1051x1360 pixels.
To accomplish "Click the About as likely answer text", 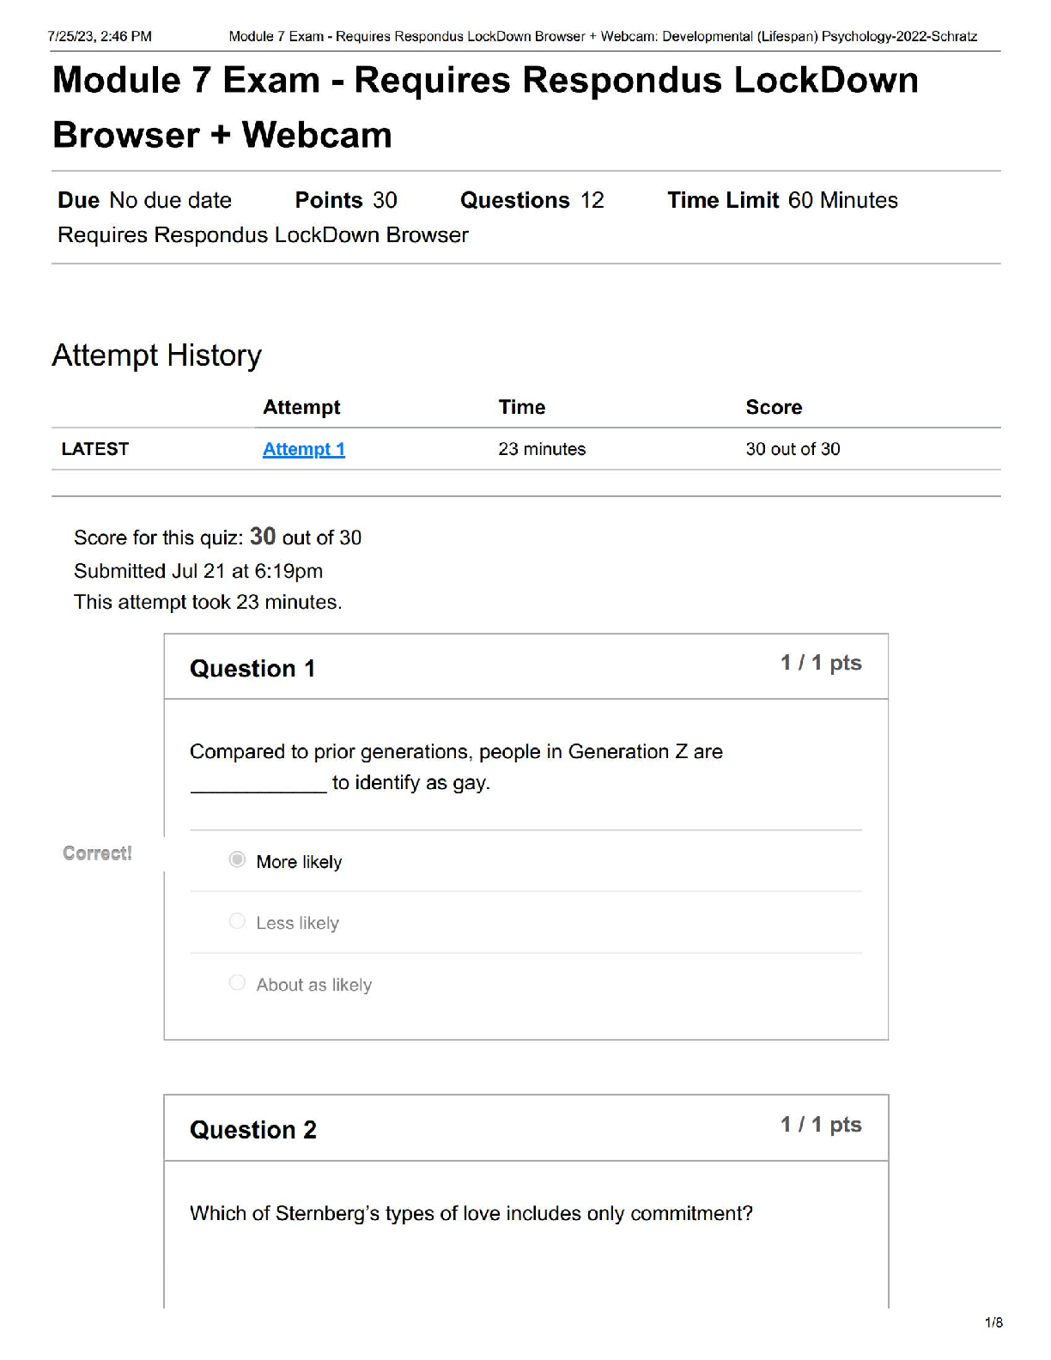I will pyautogui.click(x=313, y=985).
